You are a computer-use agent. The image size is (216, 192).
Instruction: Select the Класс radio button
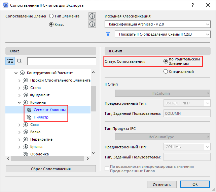(x=51, y=25)
